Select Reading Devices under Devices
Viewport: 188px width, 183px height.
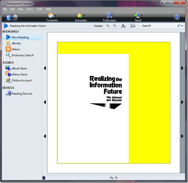[22, 94]
